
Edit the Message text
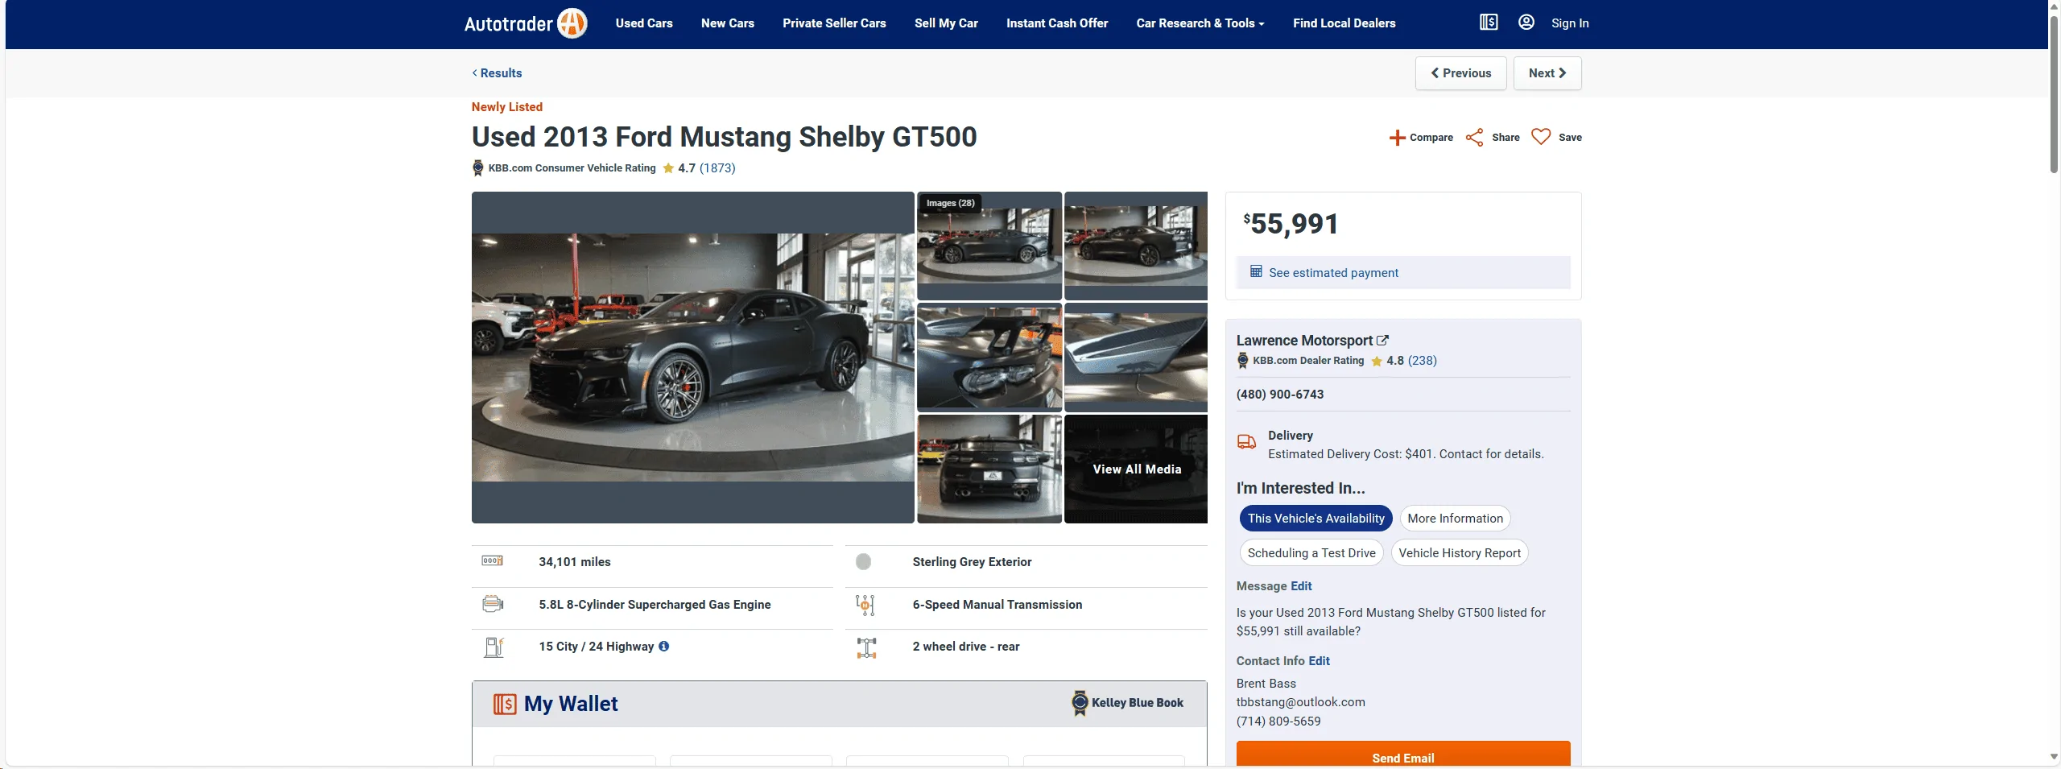(1301, 586)
